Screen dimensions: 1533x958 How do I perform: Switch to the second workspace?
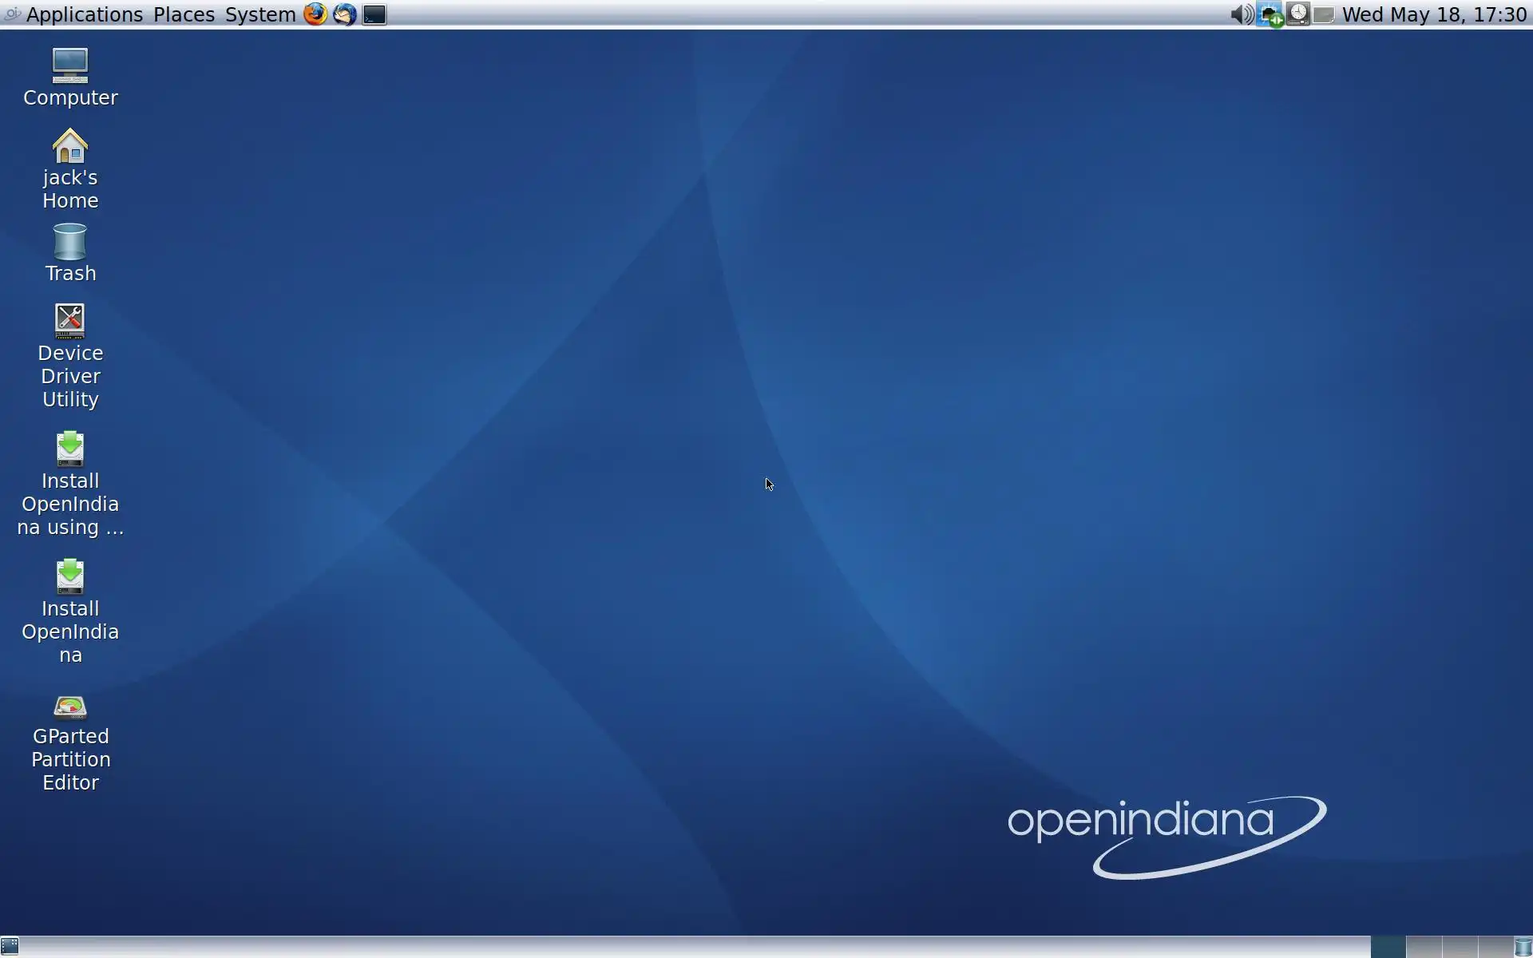click(1424, 948)
